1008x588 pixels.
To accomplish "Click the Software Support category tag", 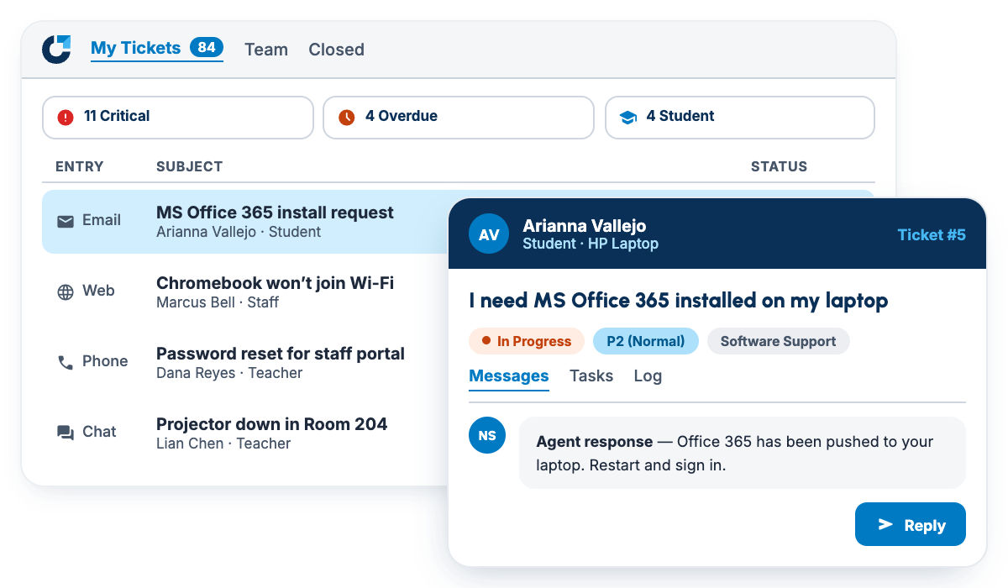I will (x=779, y=341).
